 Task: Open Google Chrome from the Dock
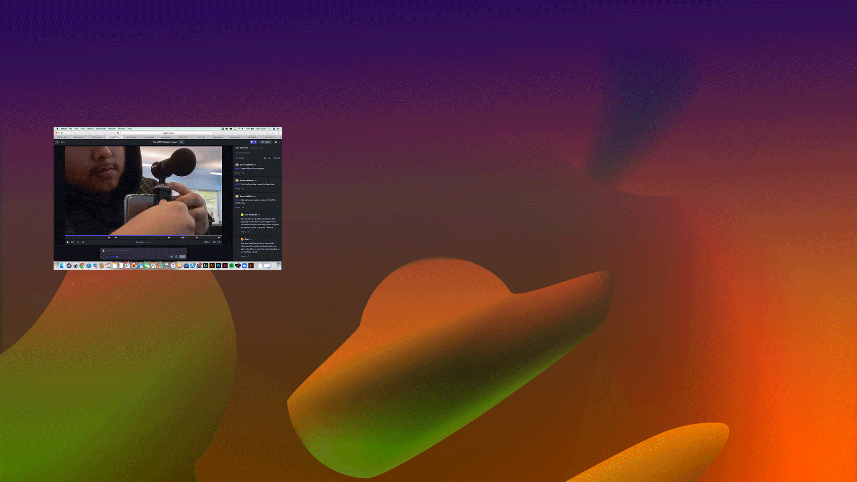pyautogui.click(x=82, y=266)
